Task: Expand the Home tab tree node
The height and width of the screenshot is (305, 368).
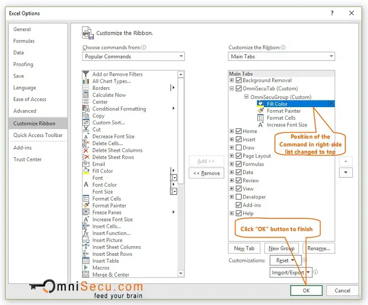Action: click(231, 131)
